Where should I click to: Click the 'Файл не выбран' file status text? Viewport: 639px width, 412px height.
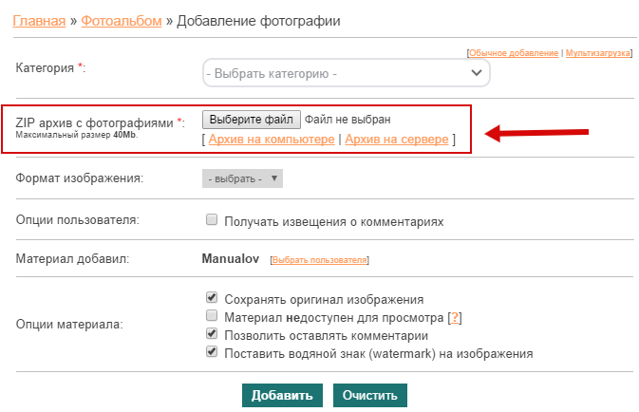coord(348,120)
